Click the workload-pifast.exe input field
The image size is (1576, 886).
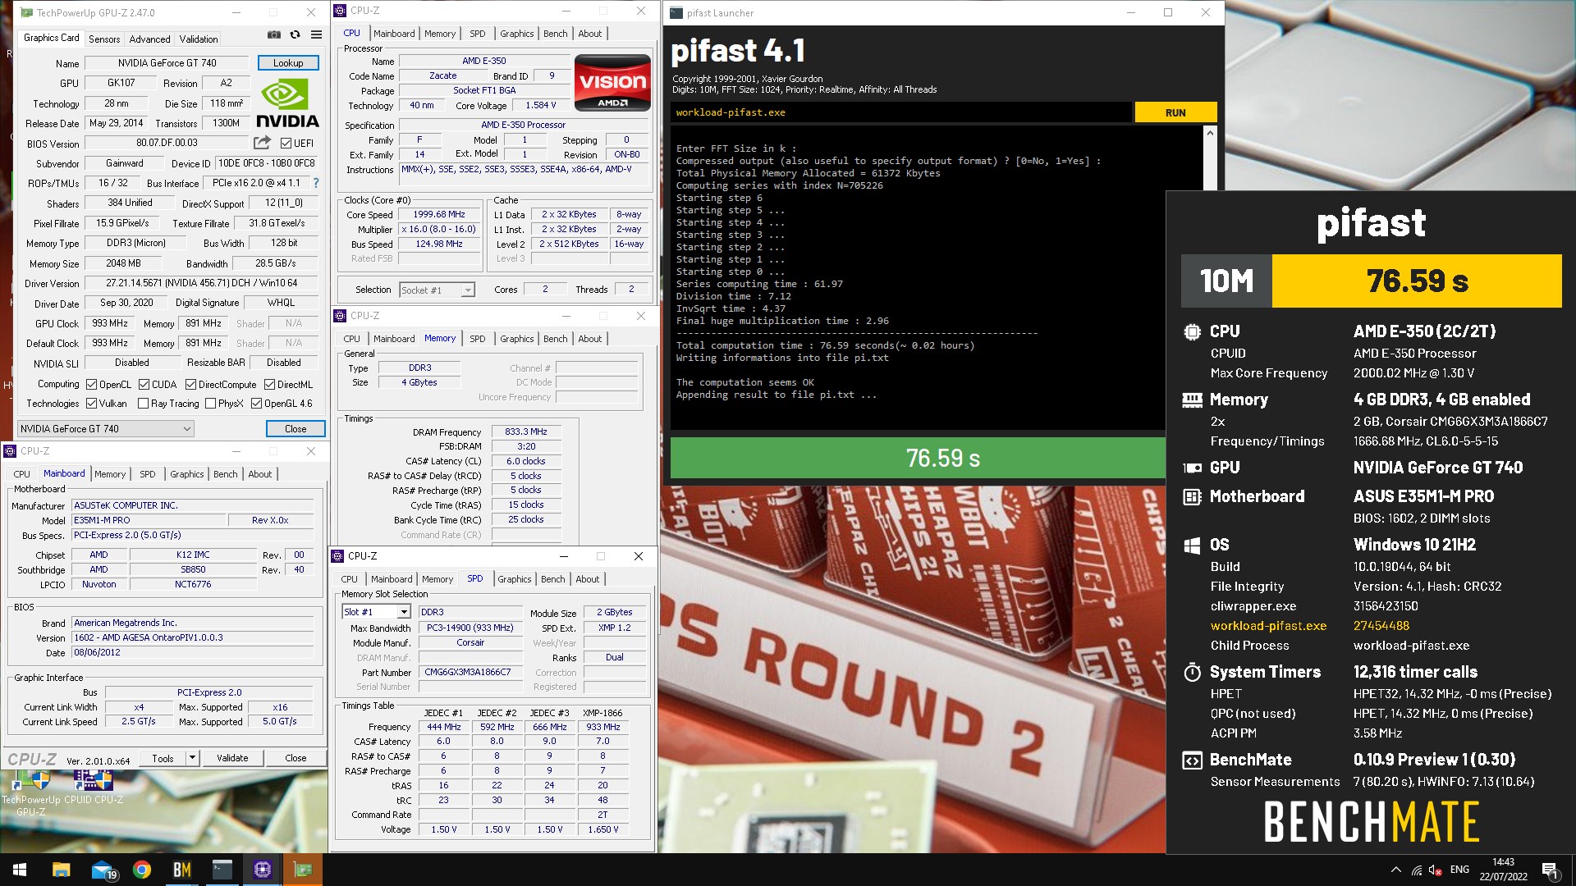tap(900, 112)
